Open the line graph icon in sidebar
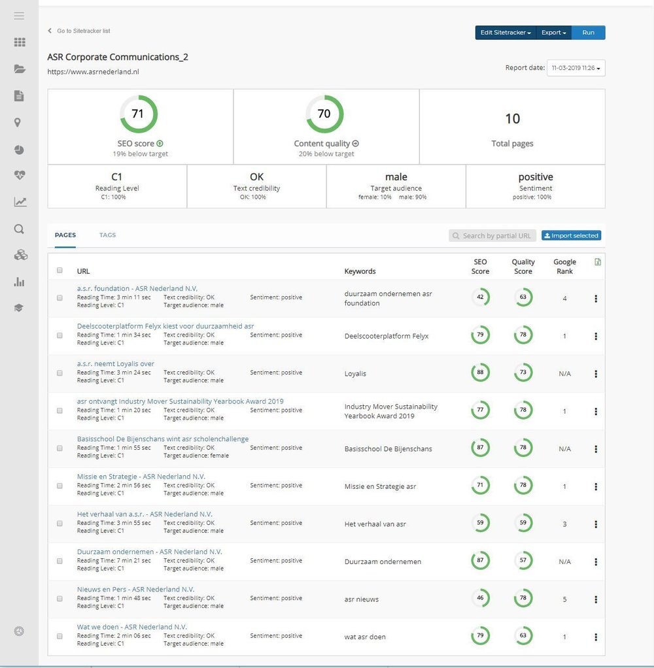Viewport: 654px width, 668px height. coord(20,202)
